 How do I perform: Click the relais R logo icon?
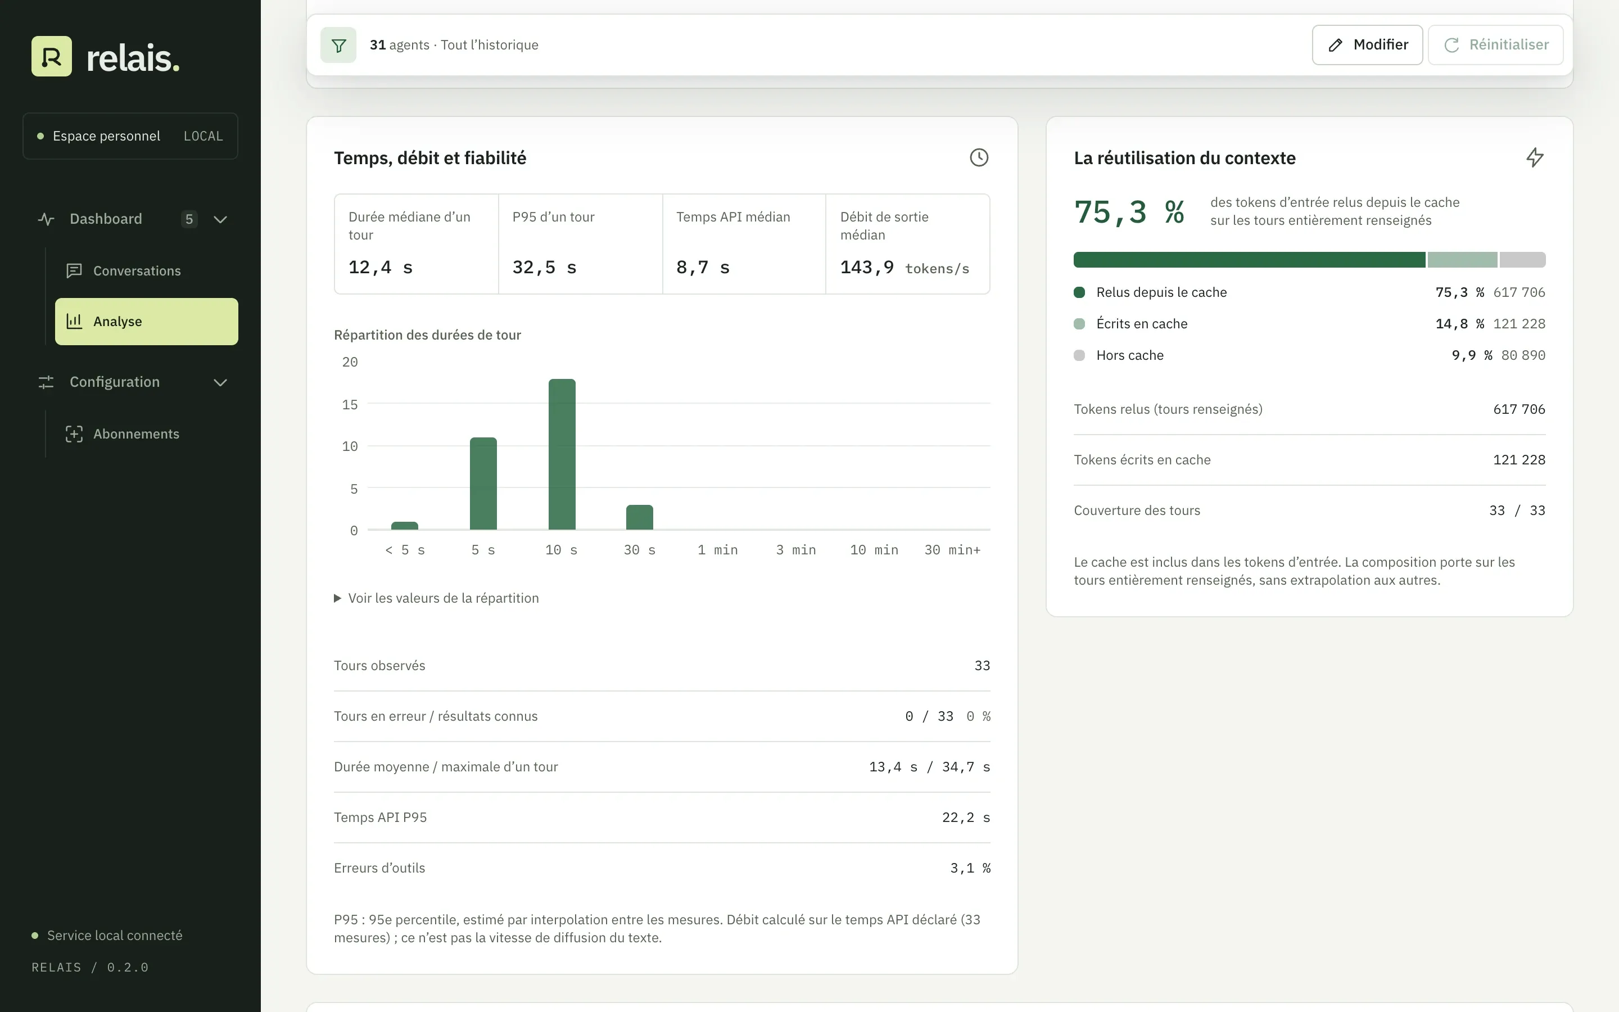click(x=52, y=56)
